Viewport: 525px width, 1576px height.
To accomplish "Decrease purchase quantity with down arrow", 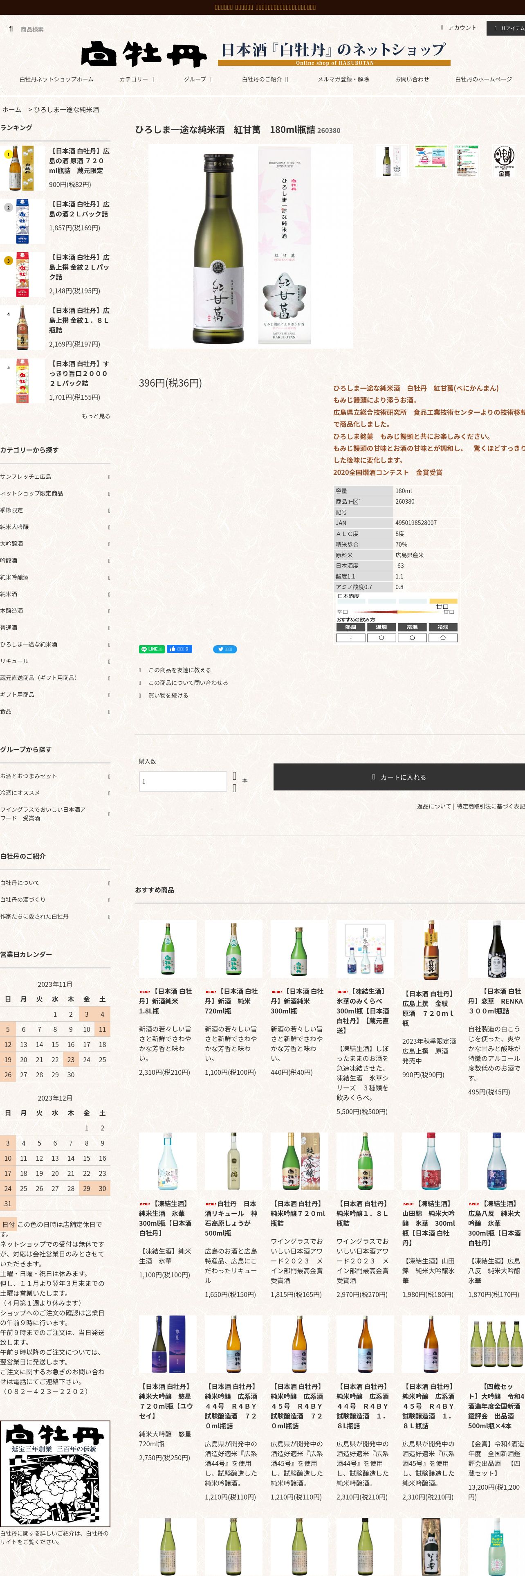I will (234, 788).
